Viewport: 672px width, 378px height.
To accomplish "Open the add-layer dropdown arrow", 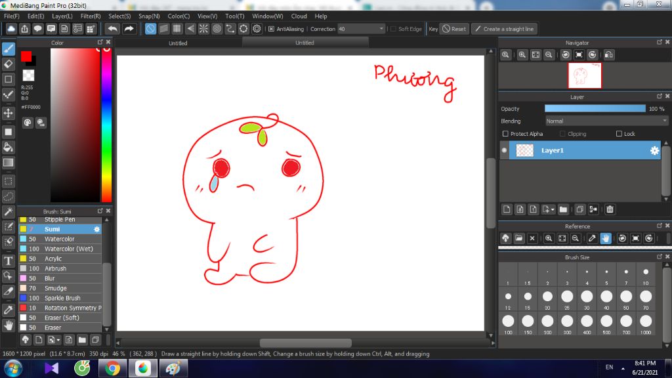I will point(553,209).
